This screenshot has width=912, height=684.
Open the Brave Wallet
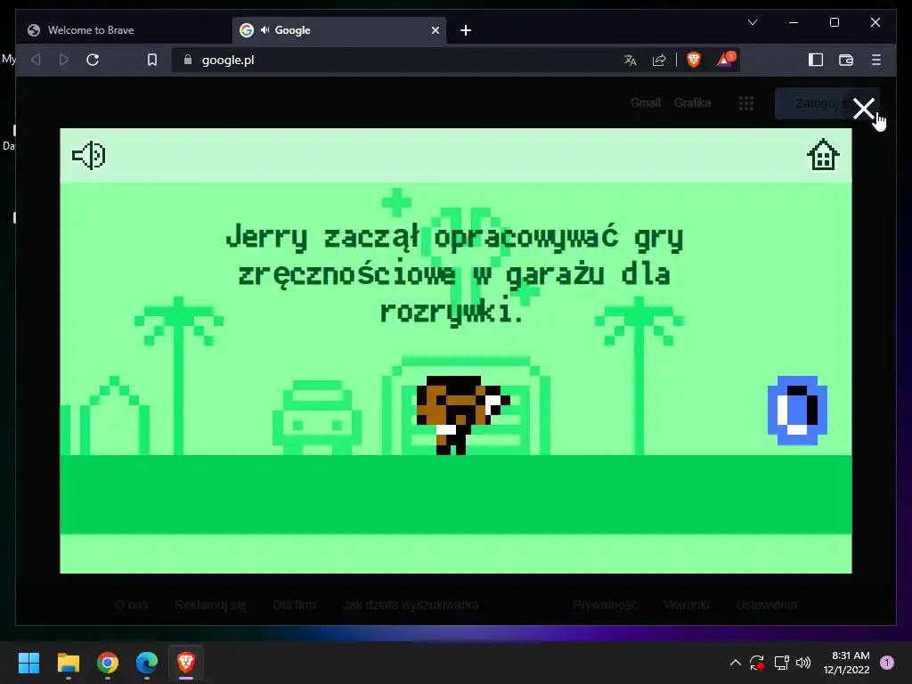click(x=846, y=60)
